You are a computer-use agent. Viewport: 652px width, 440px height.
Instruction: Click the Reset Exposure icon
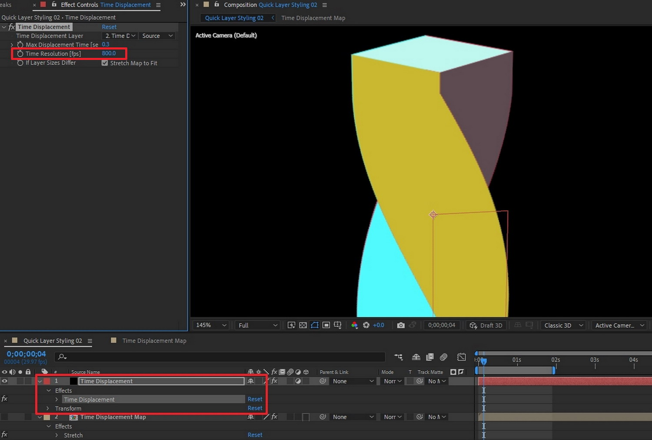coord(366,325)
